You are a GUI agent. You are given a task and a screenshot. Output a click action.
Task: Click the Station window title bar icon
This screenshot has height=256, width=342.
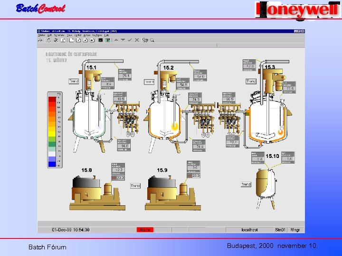[39, 31]
